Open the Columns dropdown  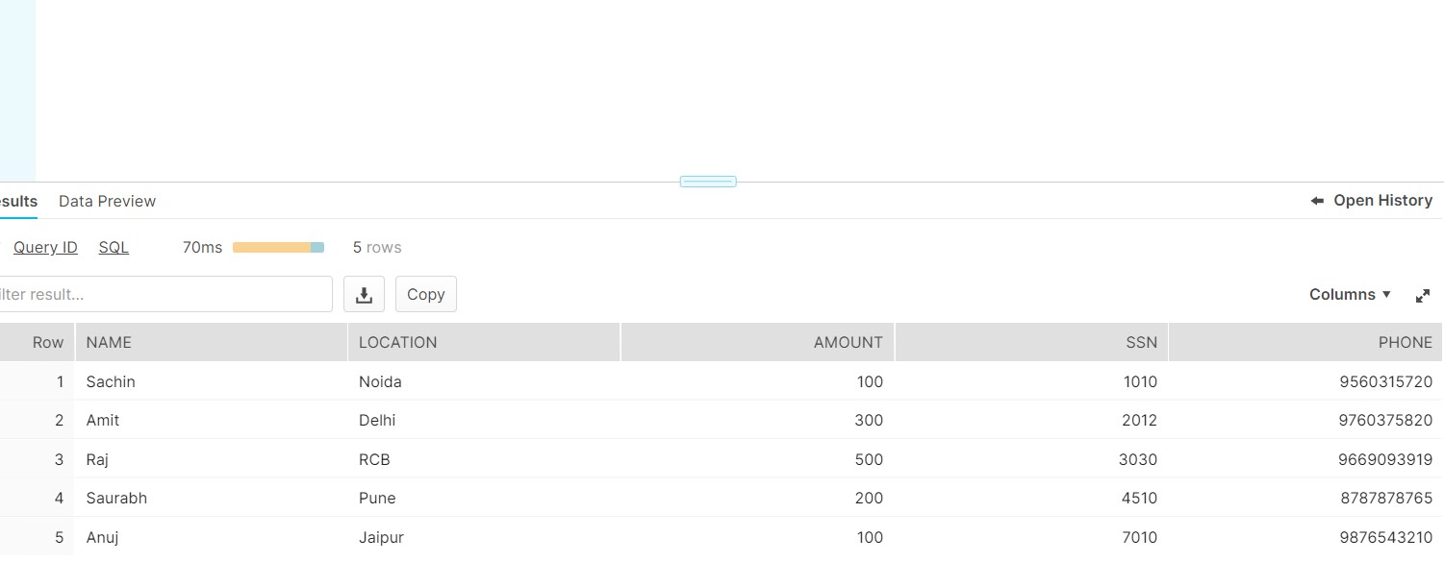1349,294
